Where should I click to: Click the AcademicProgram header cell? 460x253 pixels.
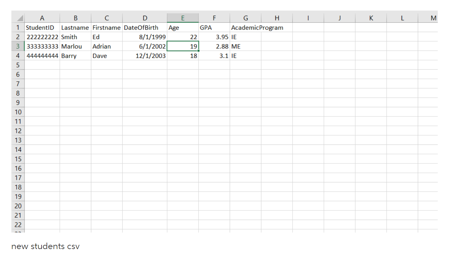click(x=246, y=27)
